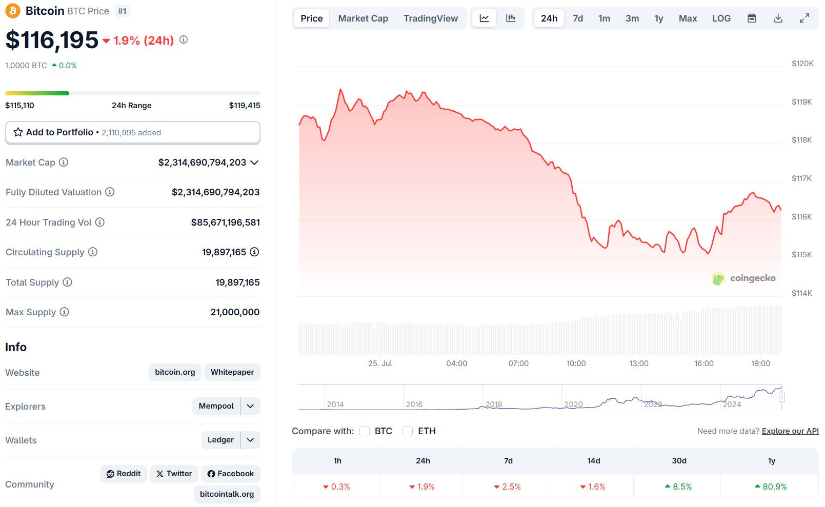This screenshot has width=825, height=507.
Task: Open info icon next to 19,897,165 circulating value
Action: point(254,252)
